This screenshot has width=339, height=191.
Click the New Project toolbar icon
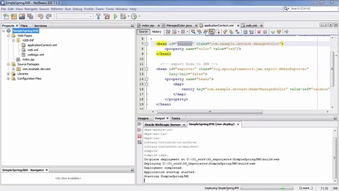pos(14,16)
